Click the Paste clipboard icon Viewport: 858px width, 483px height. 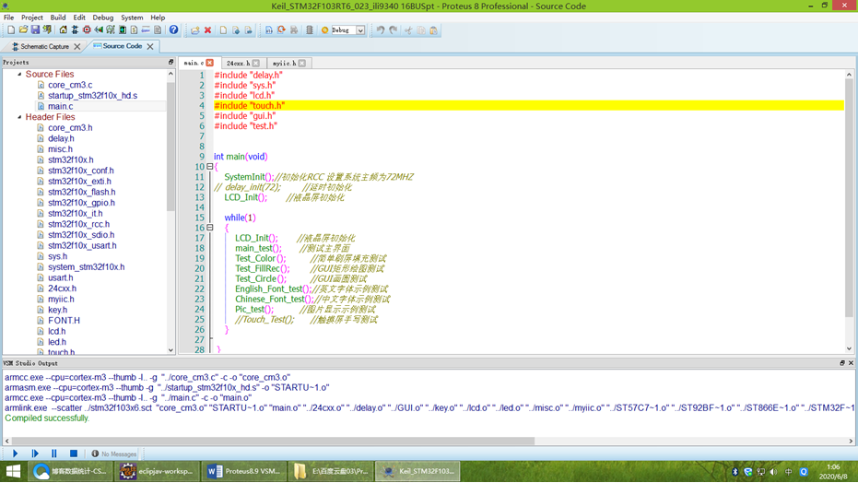click(x=433, y=30)
